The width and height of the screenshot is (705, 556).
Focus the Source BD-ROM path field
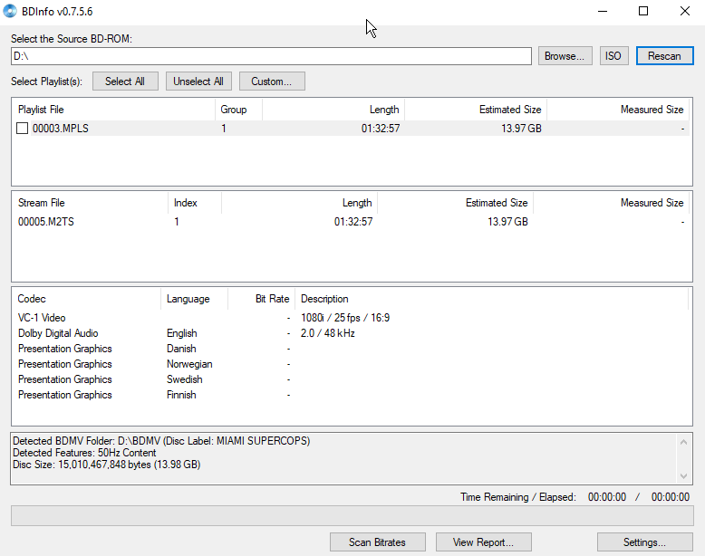point(271,56)
